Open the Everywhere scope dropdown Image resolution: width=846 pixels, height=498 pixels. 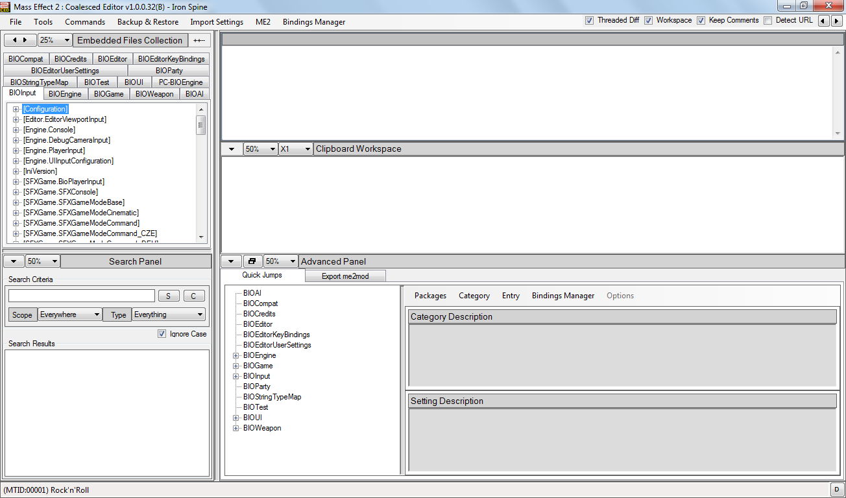69,314
